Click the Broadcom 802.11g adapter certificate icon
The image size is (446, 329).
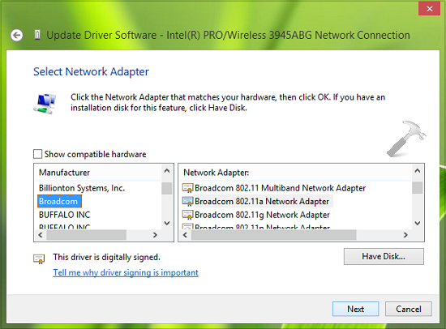click(x=187, y=215)
